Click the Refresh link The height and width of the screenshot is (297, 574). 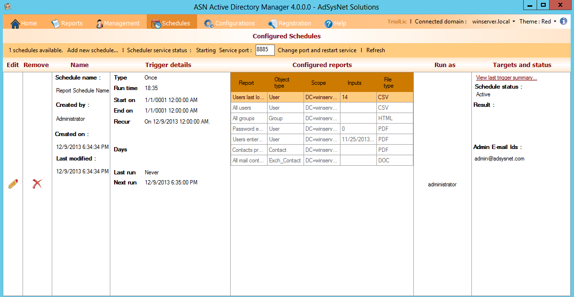tap(375, 50)
